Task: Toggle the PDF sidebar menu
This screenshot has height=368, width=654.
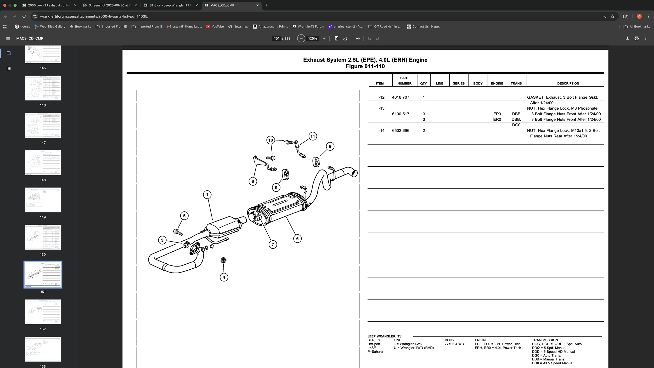Action: 8,38
